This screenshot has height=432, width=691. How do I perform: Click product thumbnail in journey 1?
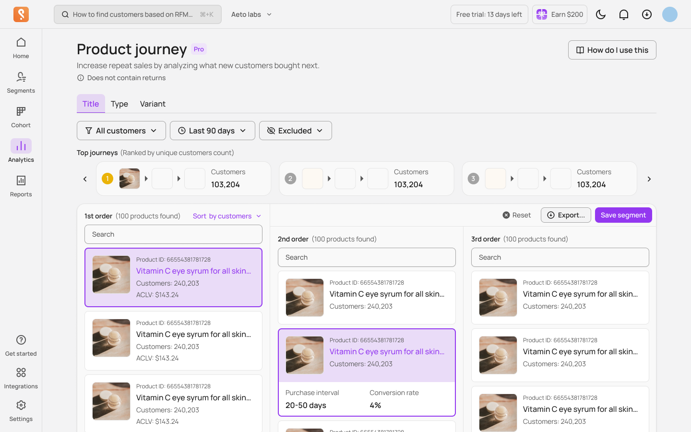[130, 179]
